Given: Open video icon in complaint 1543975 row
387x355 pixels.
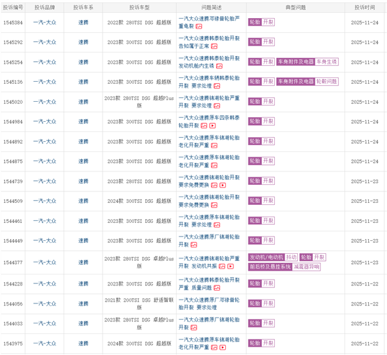Looking at the screenshot, I should (x=223, y=347).
